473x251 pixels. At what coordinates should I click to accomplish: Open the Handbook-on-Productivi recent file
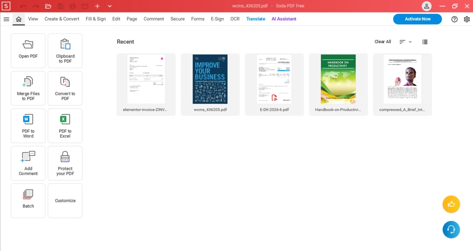[338, 84]
